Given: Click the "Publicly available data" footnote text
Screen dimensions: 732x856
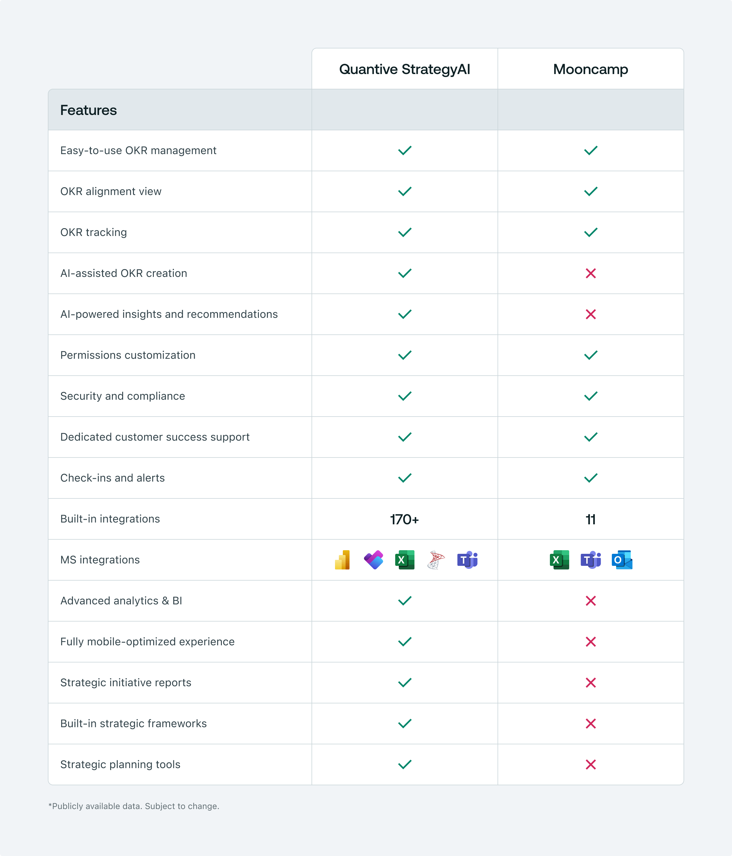Looking at the screenshot, I should (x=134, y=806).
